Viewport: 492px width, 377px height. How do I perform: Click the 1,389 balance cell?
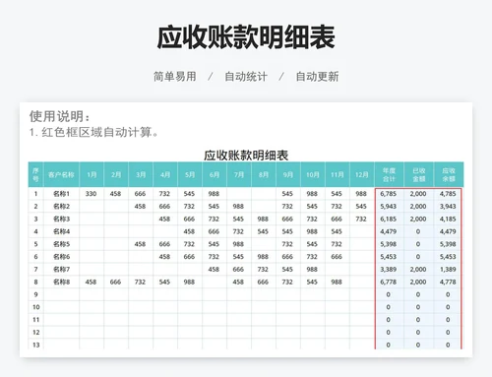[448, 270]
